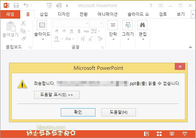Image resolution: width=196 pixels, height=138 pixels.
Task: Start slide show from beginning icon
Action: (49, 5)
